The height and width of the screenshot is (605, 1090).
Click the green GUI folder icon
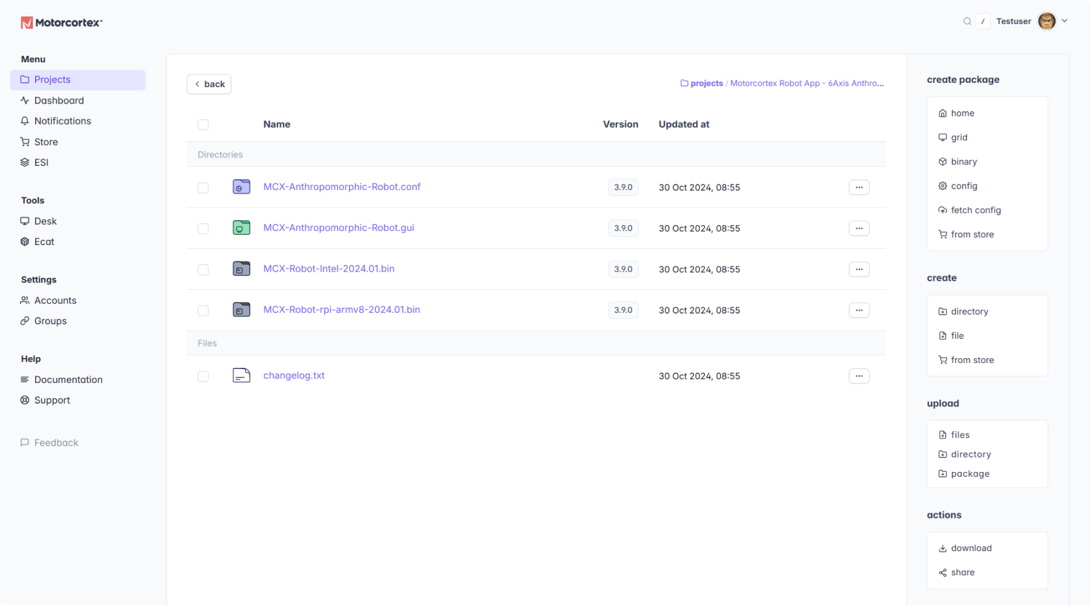(242, 228)
